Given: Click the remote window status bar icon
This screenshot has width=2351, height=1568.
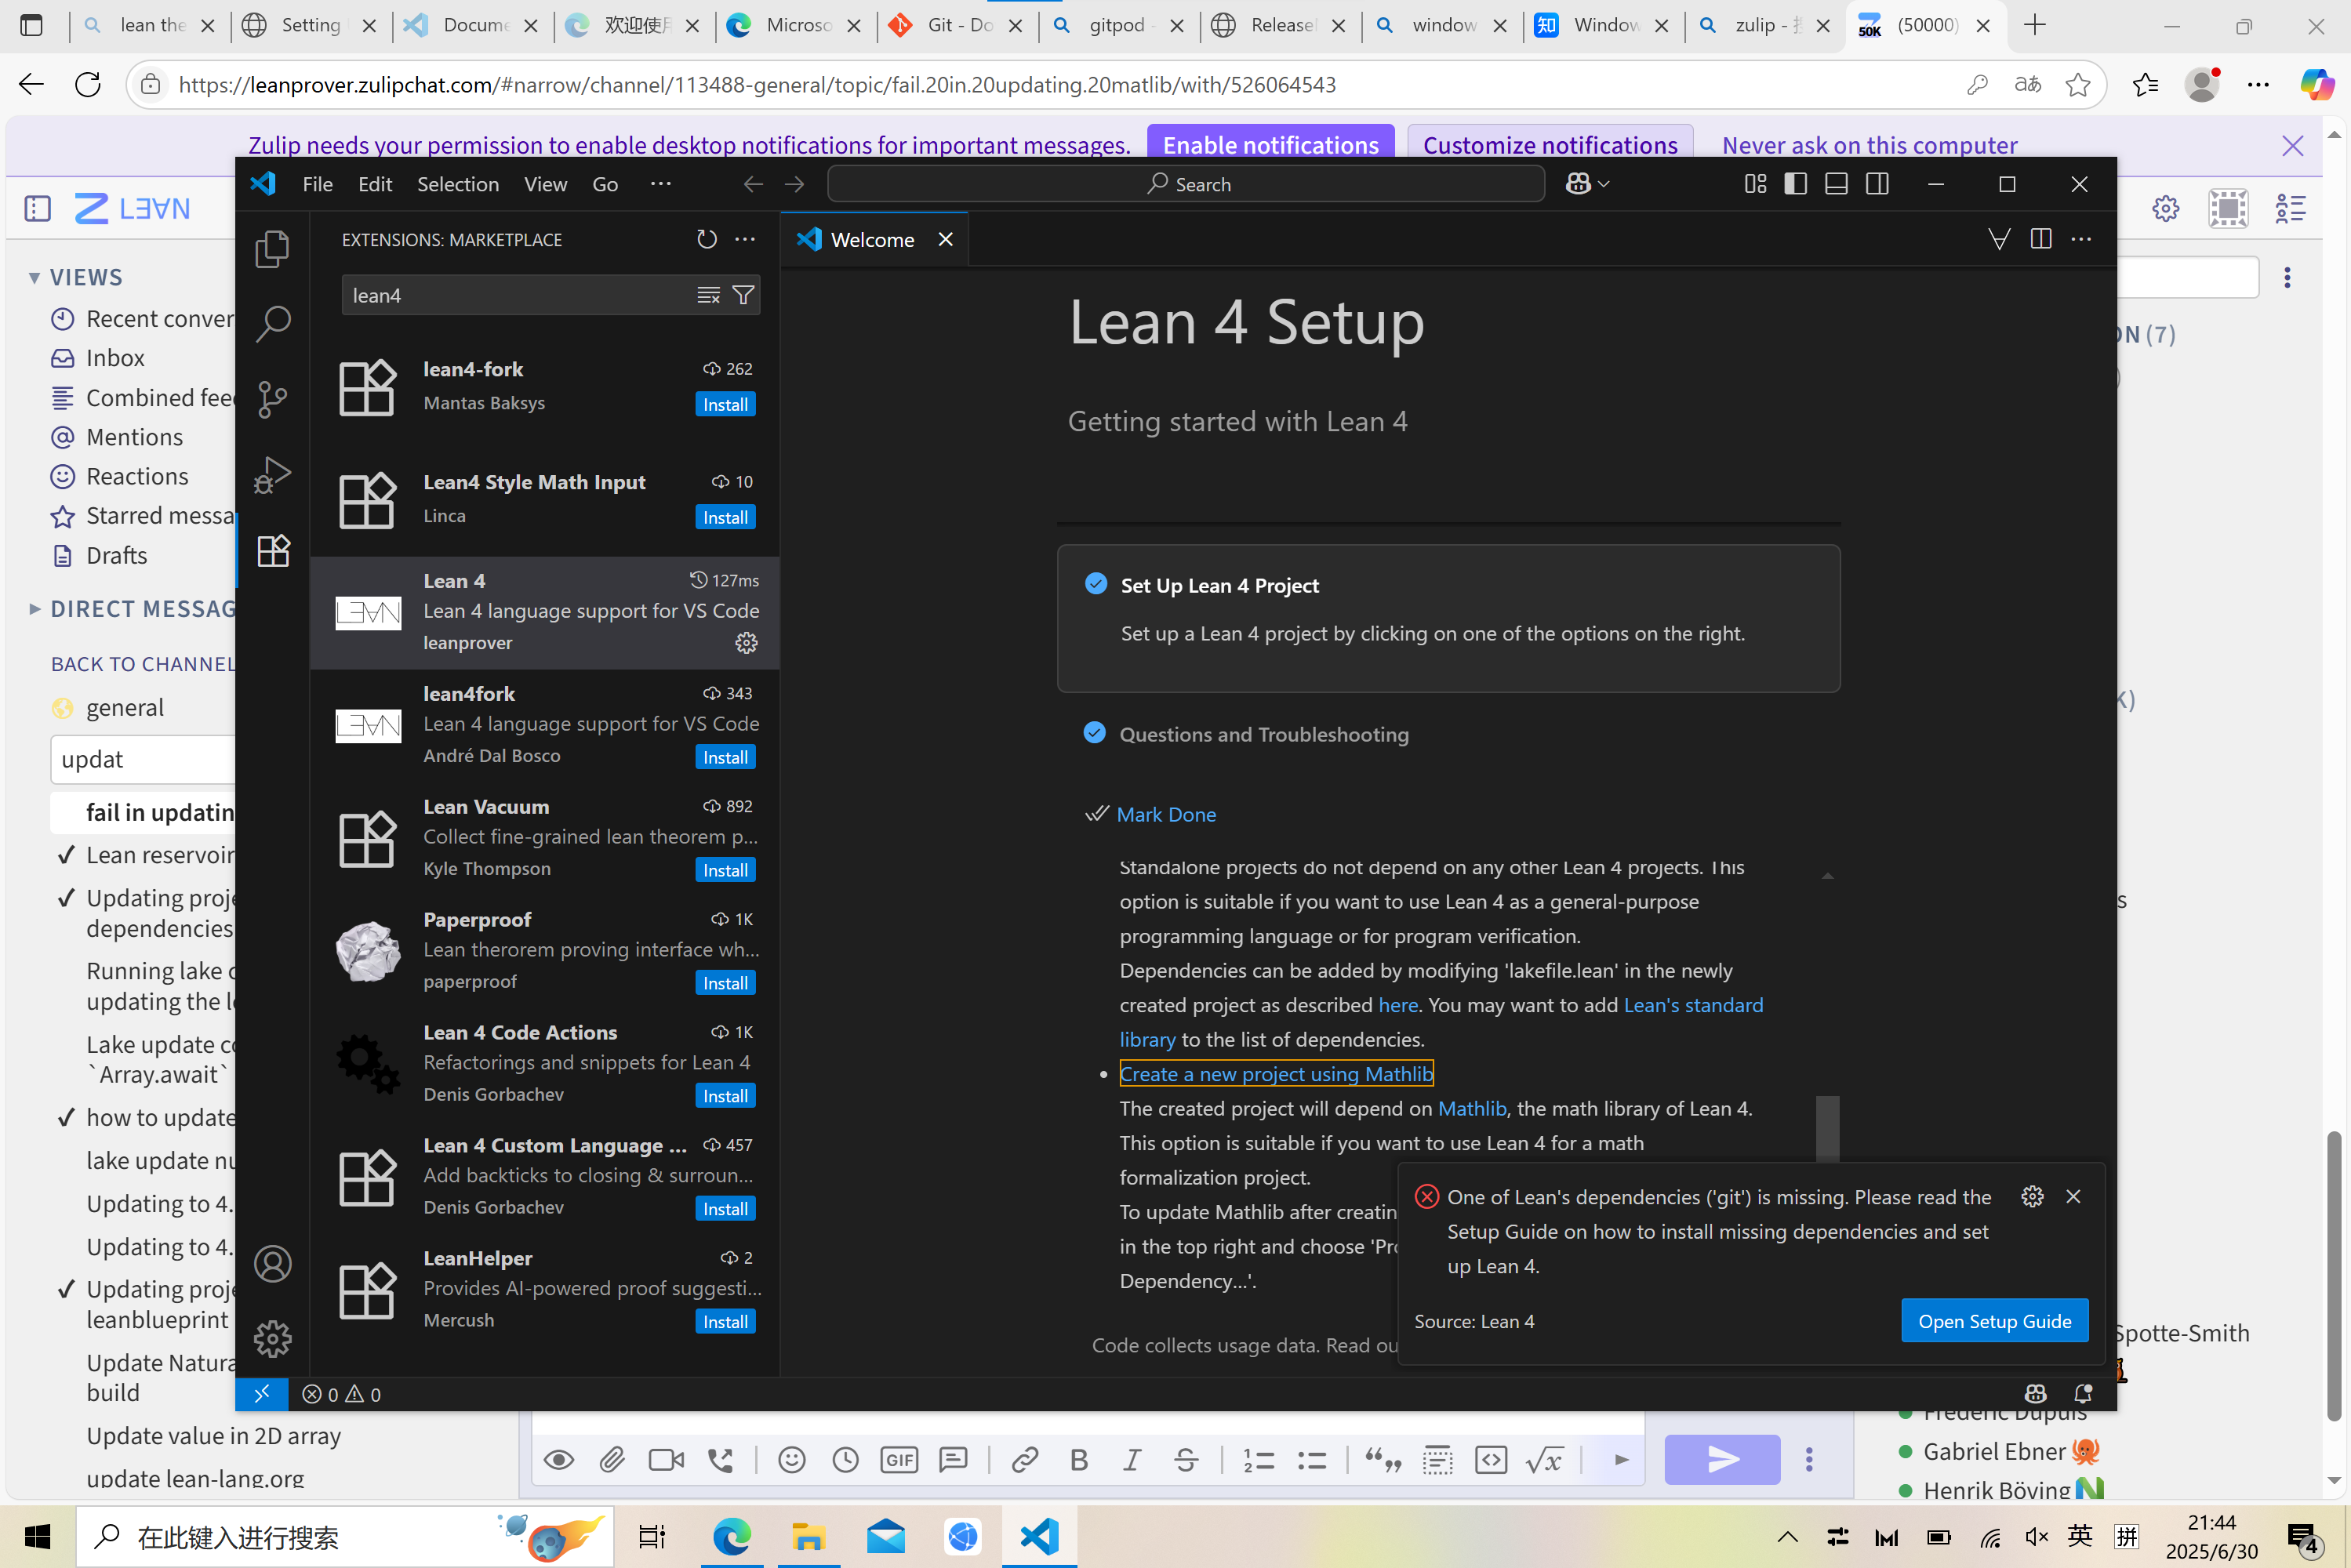Looking at the screenshot, I should point(262,1393).
